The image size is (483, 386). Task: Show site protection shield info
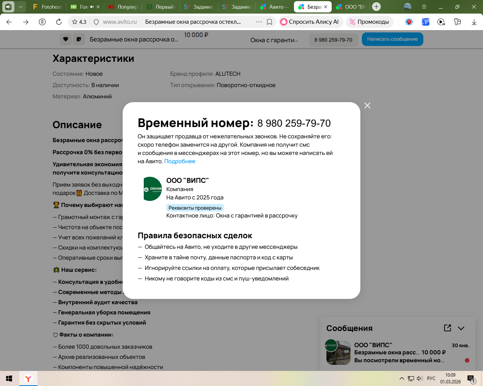(96, 22)
